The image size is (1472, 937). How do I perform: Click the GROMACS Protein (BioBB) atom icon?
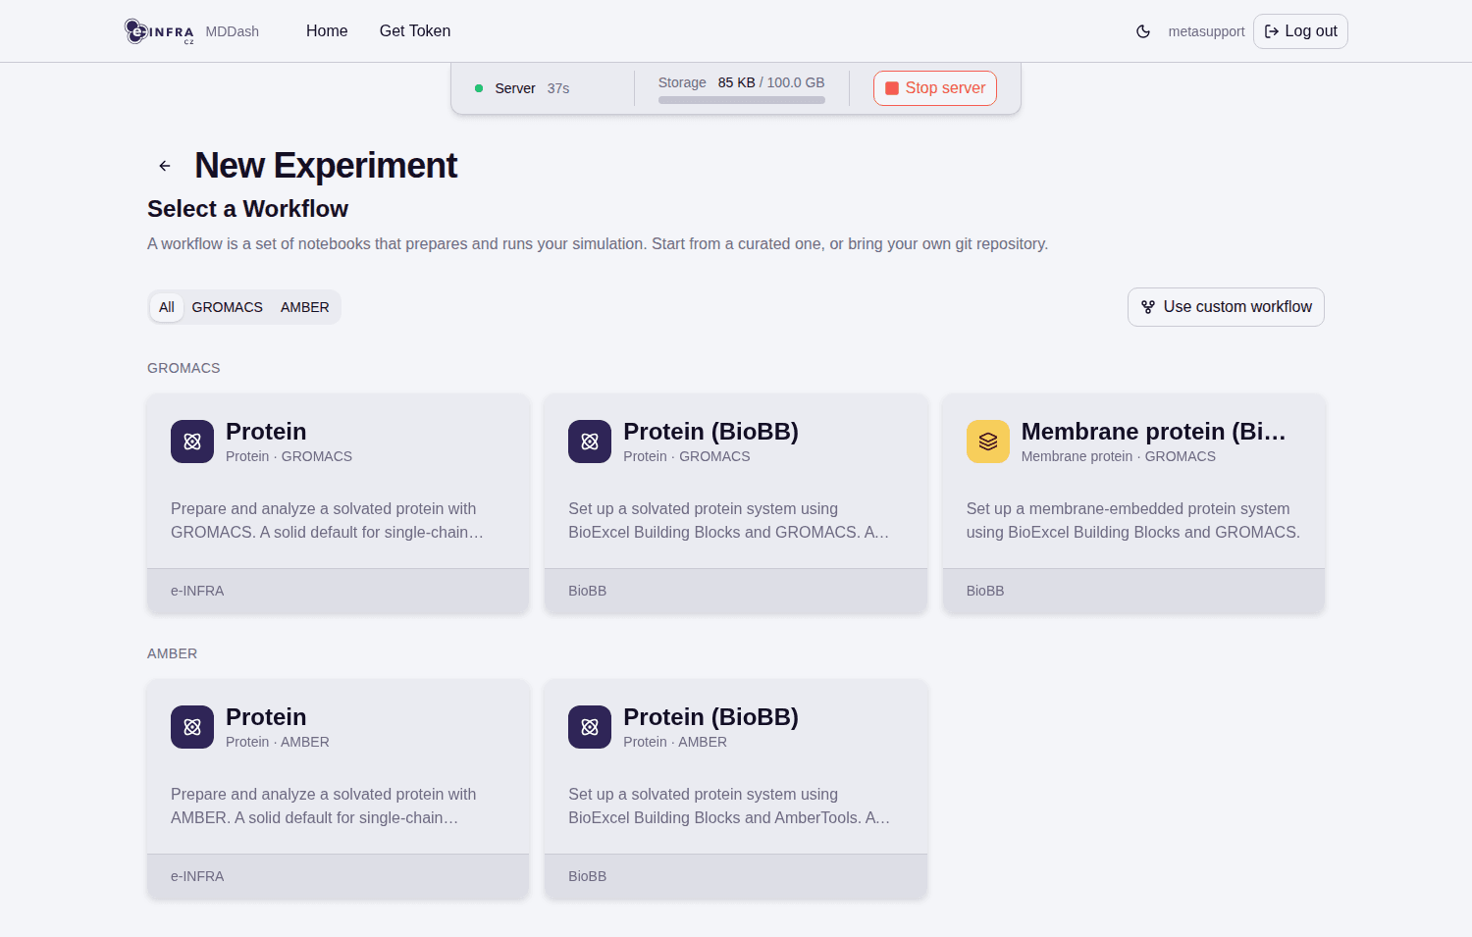pyautogui.click(x=590, y=442)
